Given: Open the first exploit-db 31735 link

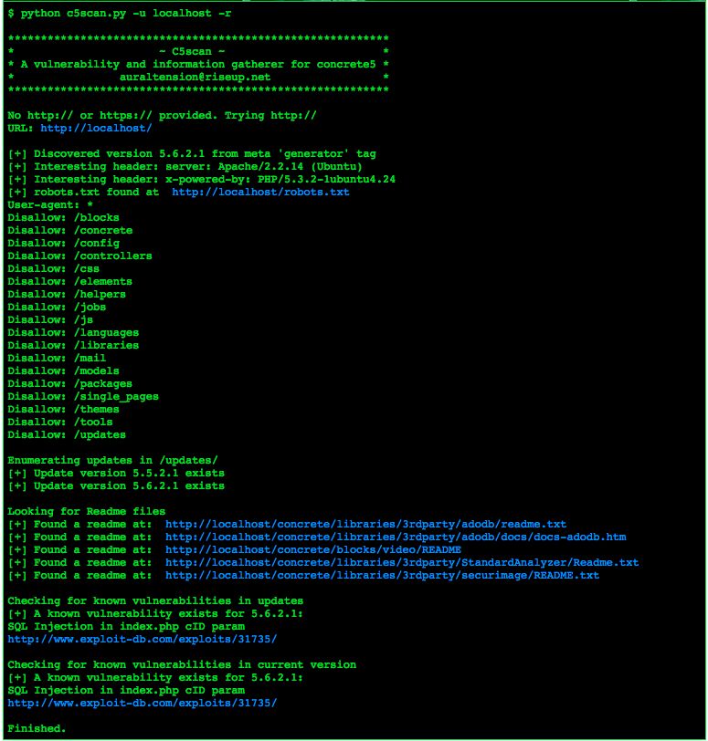Looking at the screenshot, I should point(143,639).
